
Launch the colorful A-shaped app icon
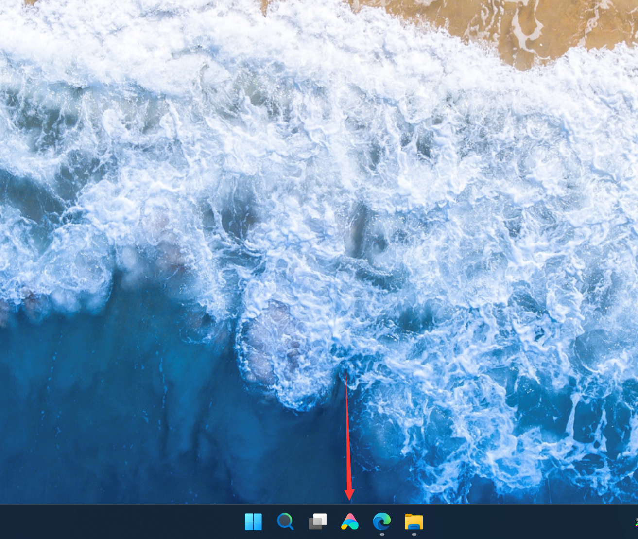point(350,522)
